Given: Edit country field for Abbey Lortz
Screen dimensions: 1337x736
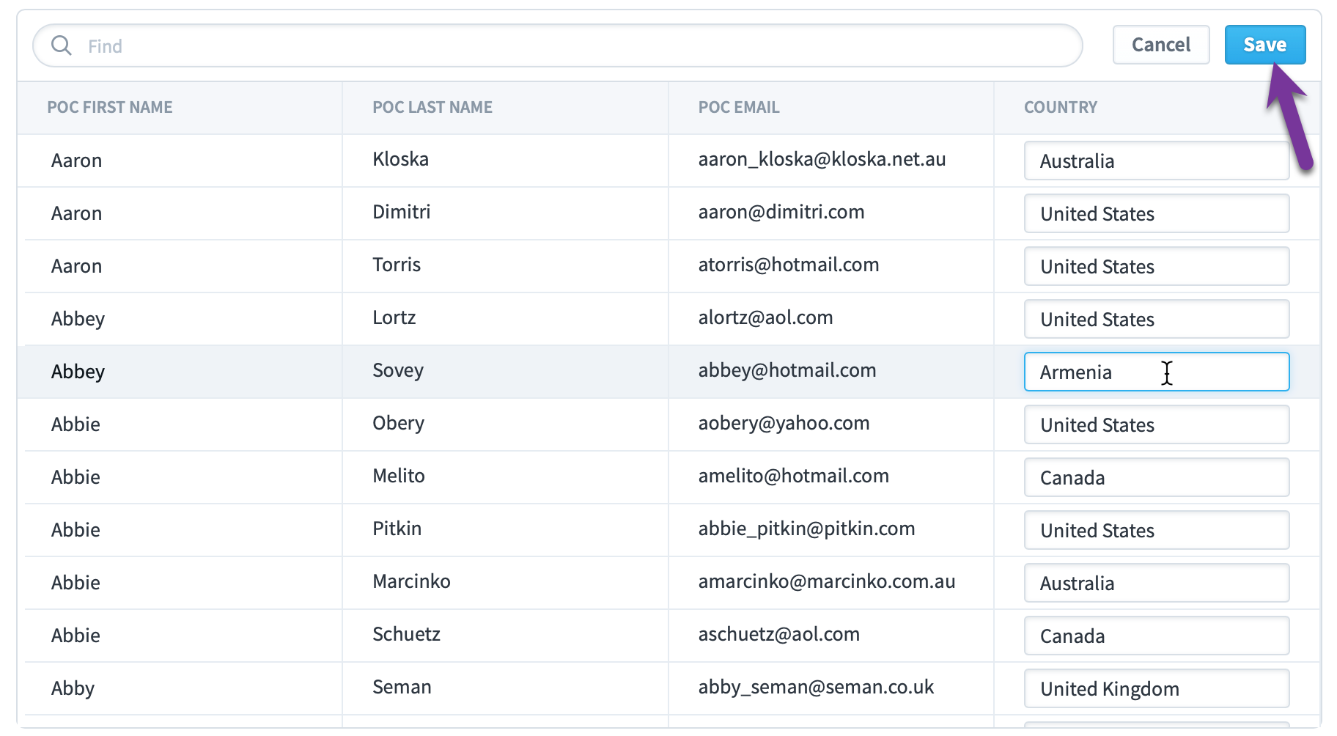Looking at the screenshot, I should pyautogui.click(x=1157, y=319).
